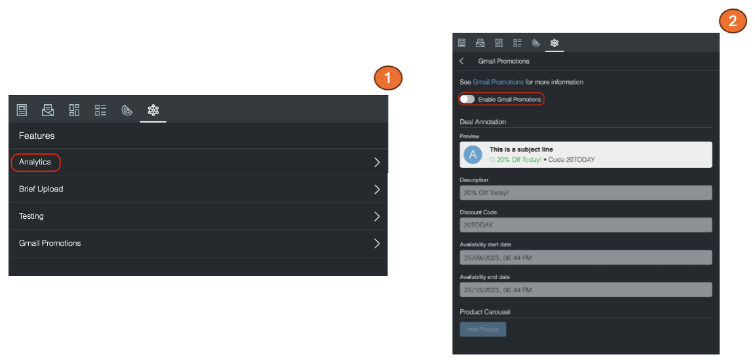This screenshot has height=363, width=755.
Task: Open the layout blocks icon in the Features panel toolbar
Action: tap(75, 110)
